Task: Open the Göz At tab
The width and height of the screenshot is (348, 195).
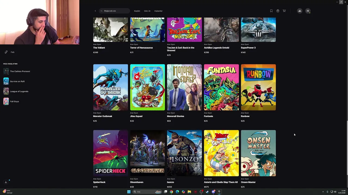Action: 147,11
